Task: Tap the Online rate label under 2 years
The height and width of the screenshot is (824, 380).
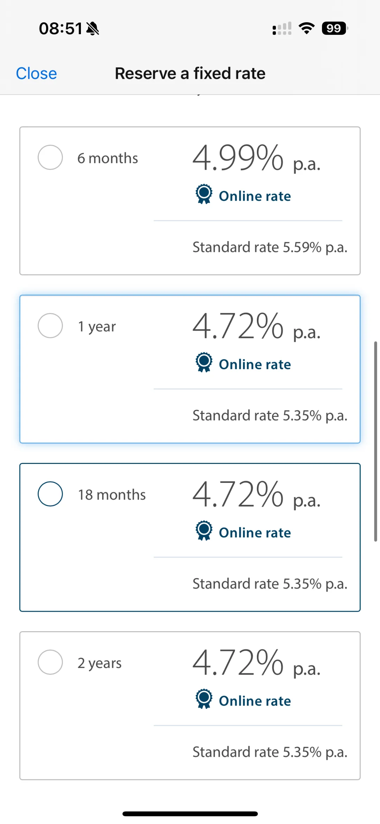Action: pos(255,701)
